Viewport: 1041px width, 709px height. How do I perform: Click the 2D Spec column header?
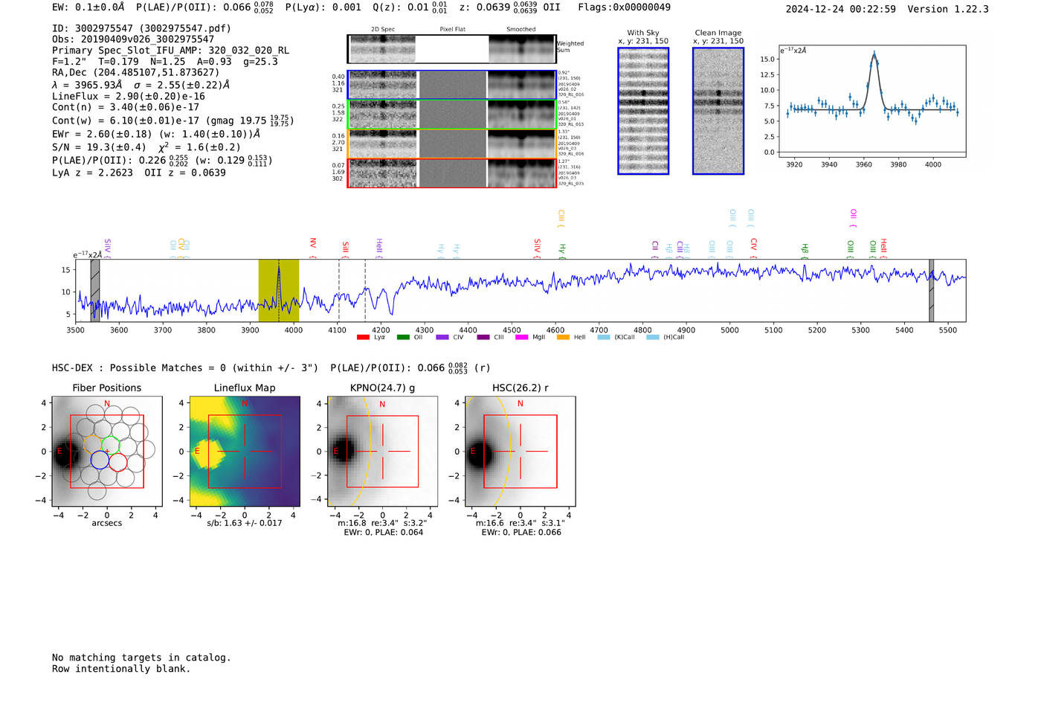tap(383, 30)
